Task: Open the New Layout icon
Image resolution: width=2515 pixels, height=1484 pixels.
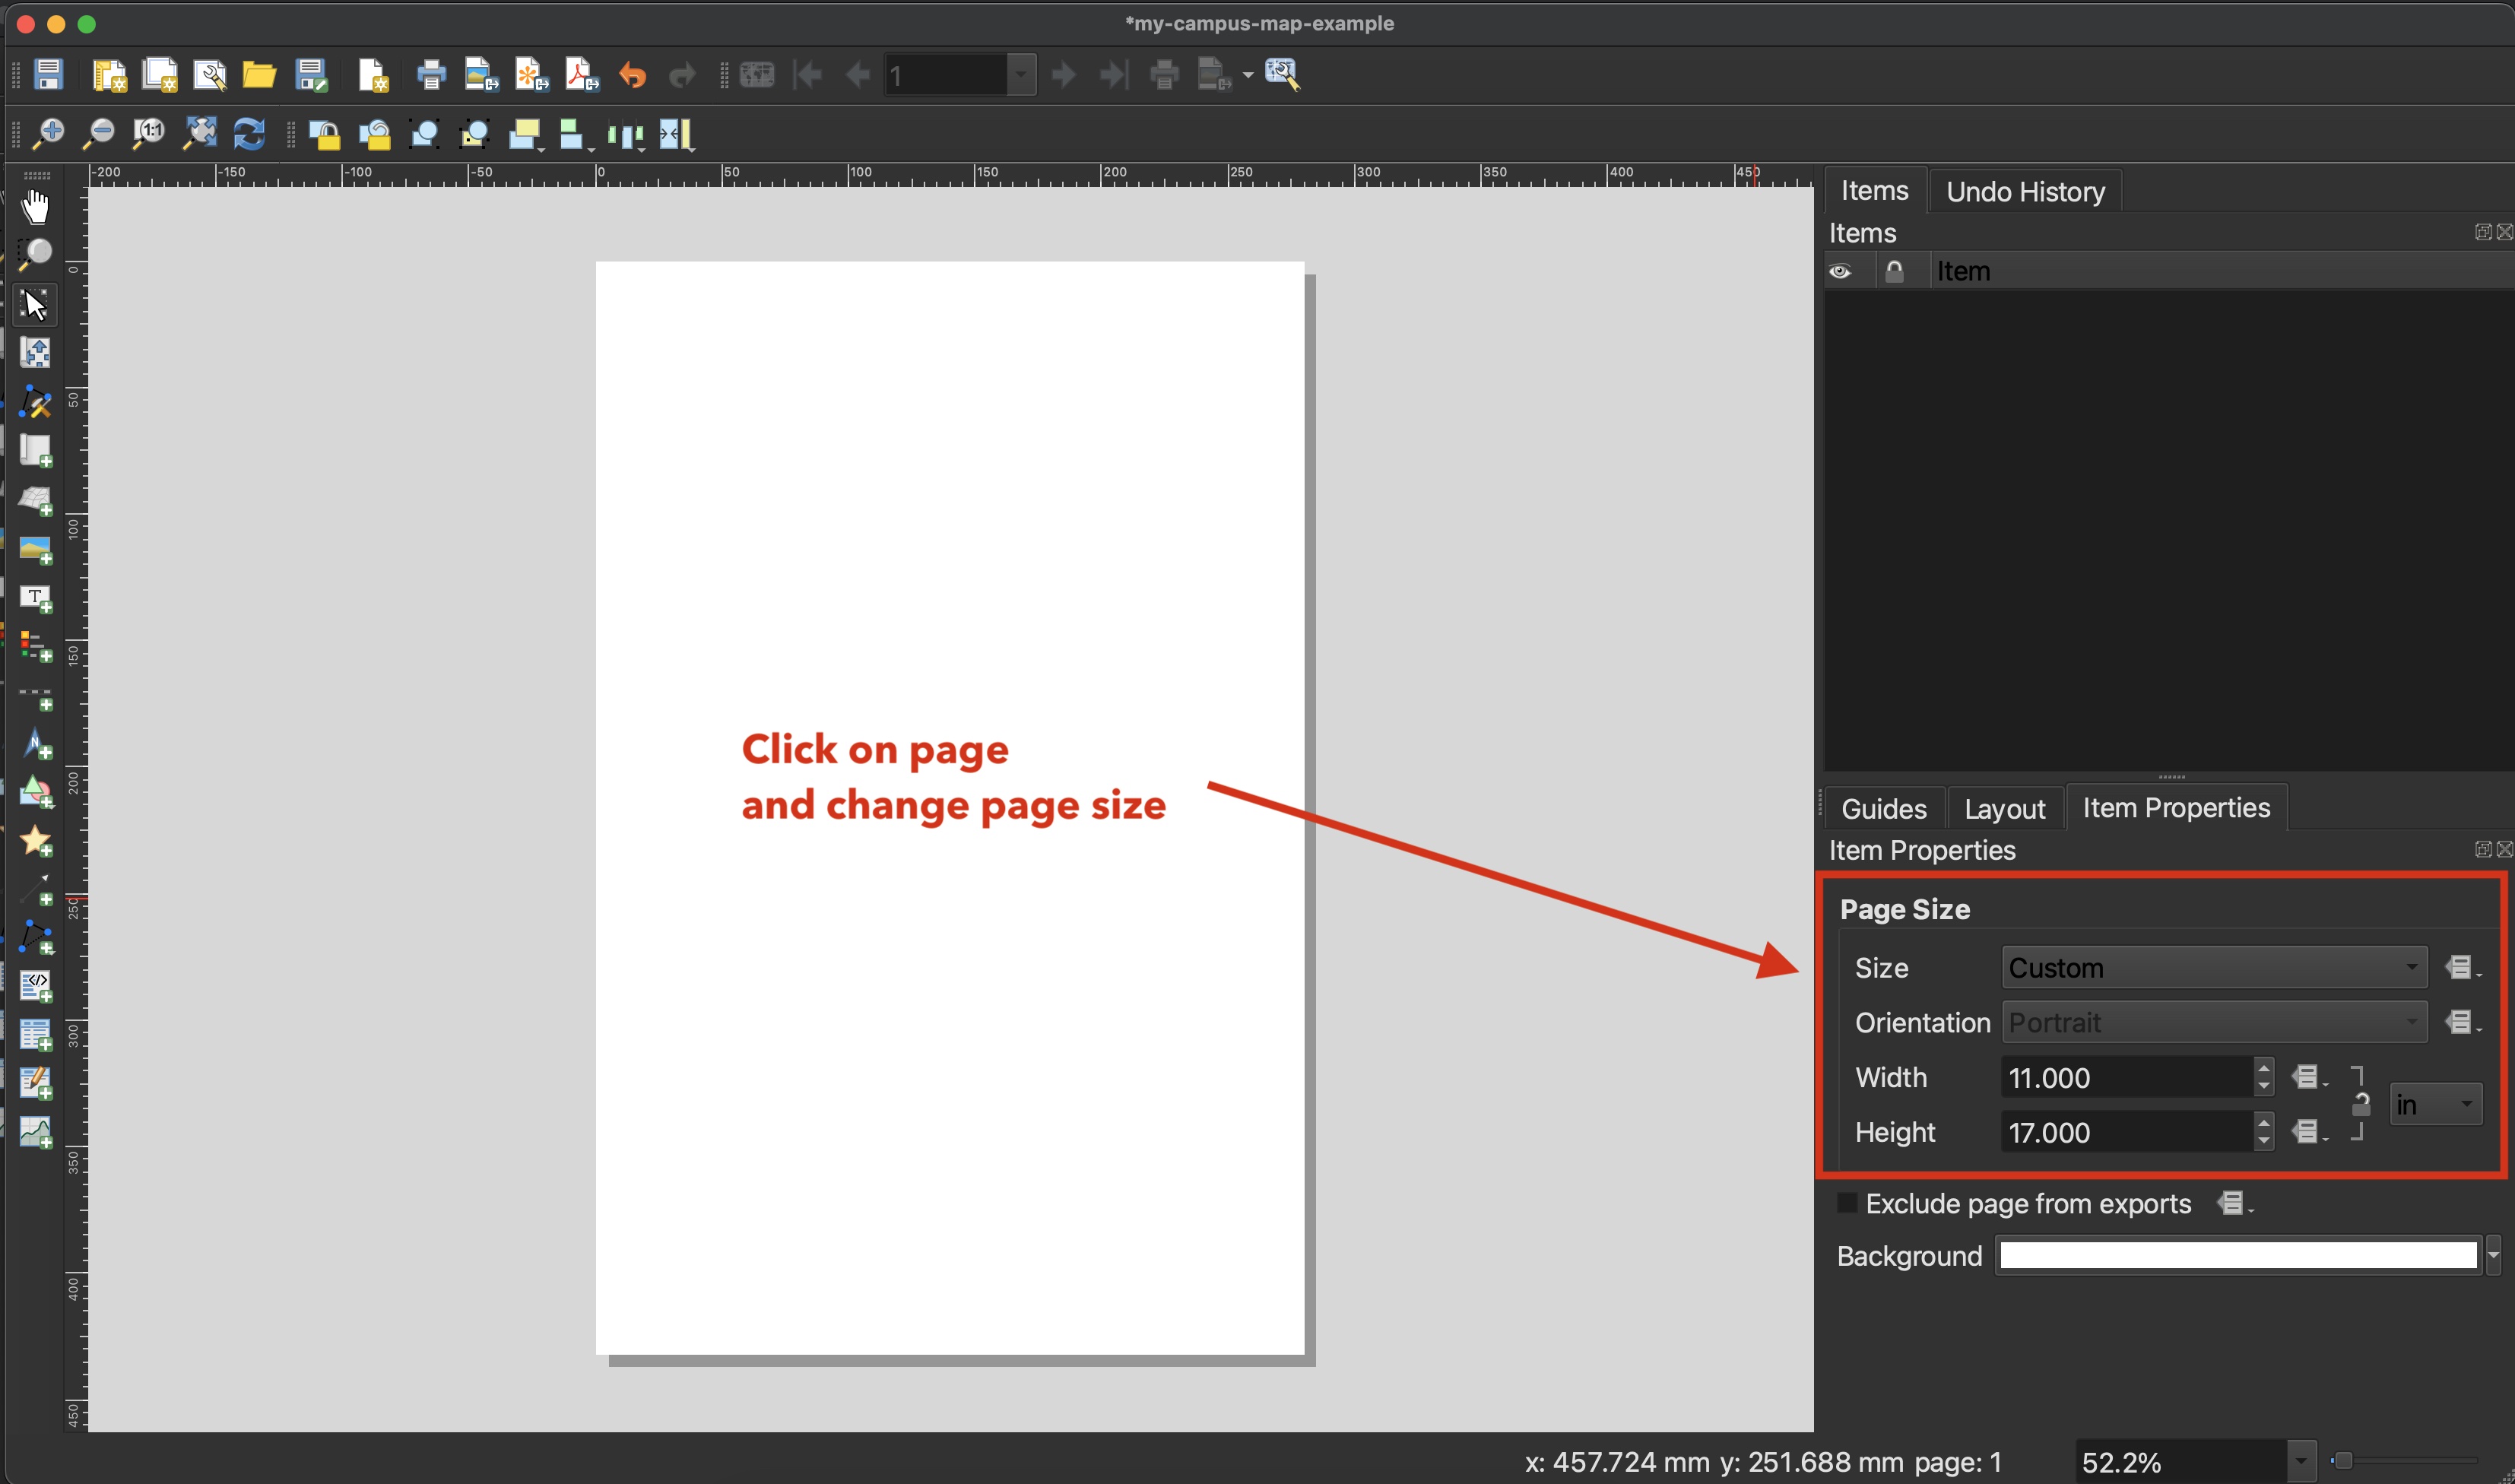Action: [x=109, y=75]
